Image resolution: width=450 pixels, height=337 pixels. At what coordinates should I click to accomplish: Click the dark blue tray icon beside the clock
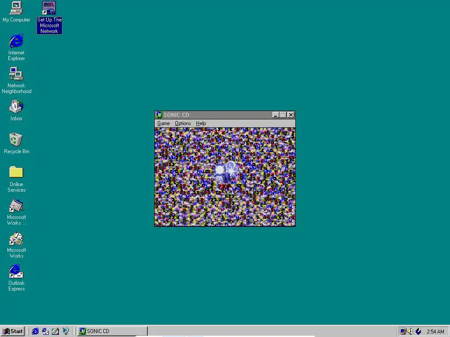coord(418,331)
